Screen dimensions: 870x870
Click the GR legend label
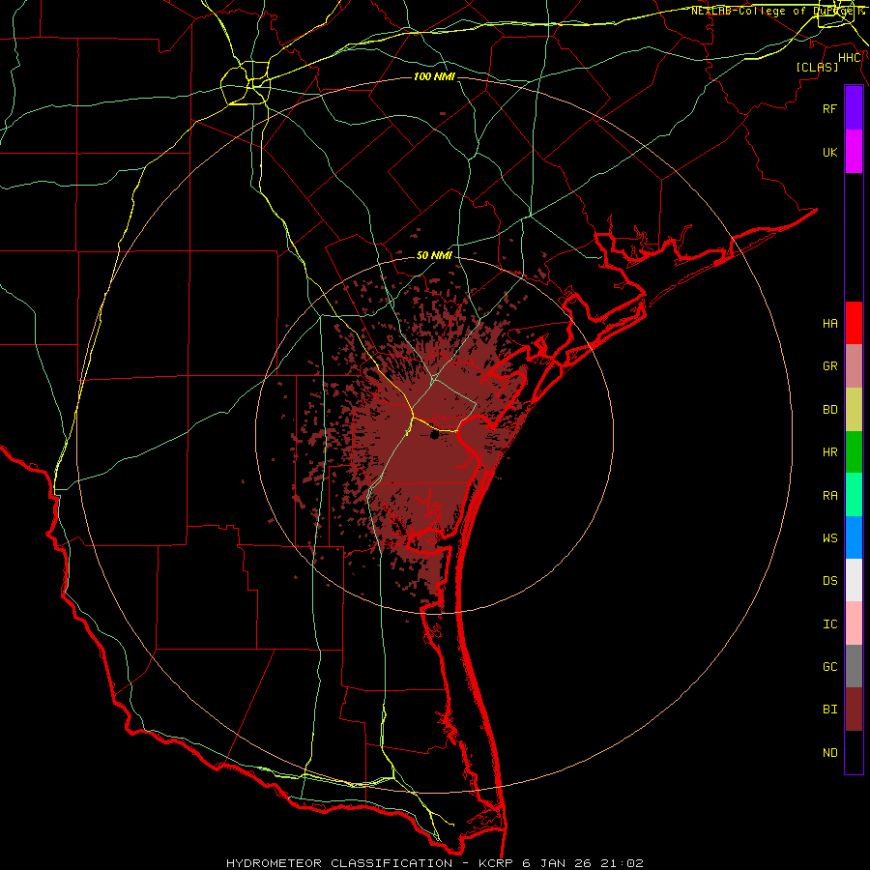click(829, 366)
